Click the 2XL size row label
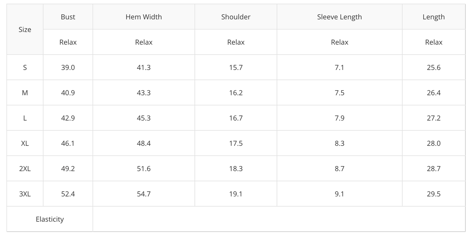The image size is (473, 239). pos(25,169)
